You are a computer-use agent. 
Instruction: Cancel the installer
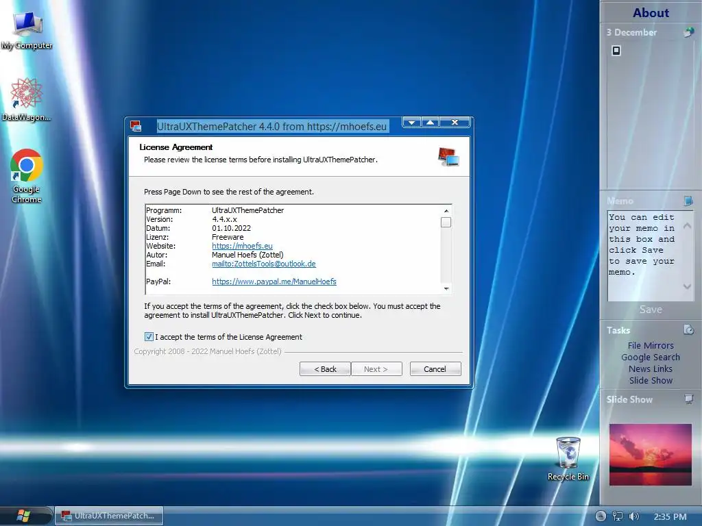(x=435, y=369)
